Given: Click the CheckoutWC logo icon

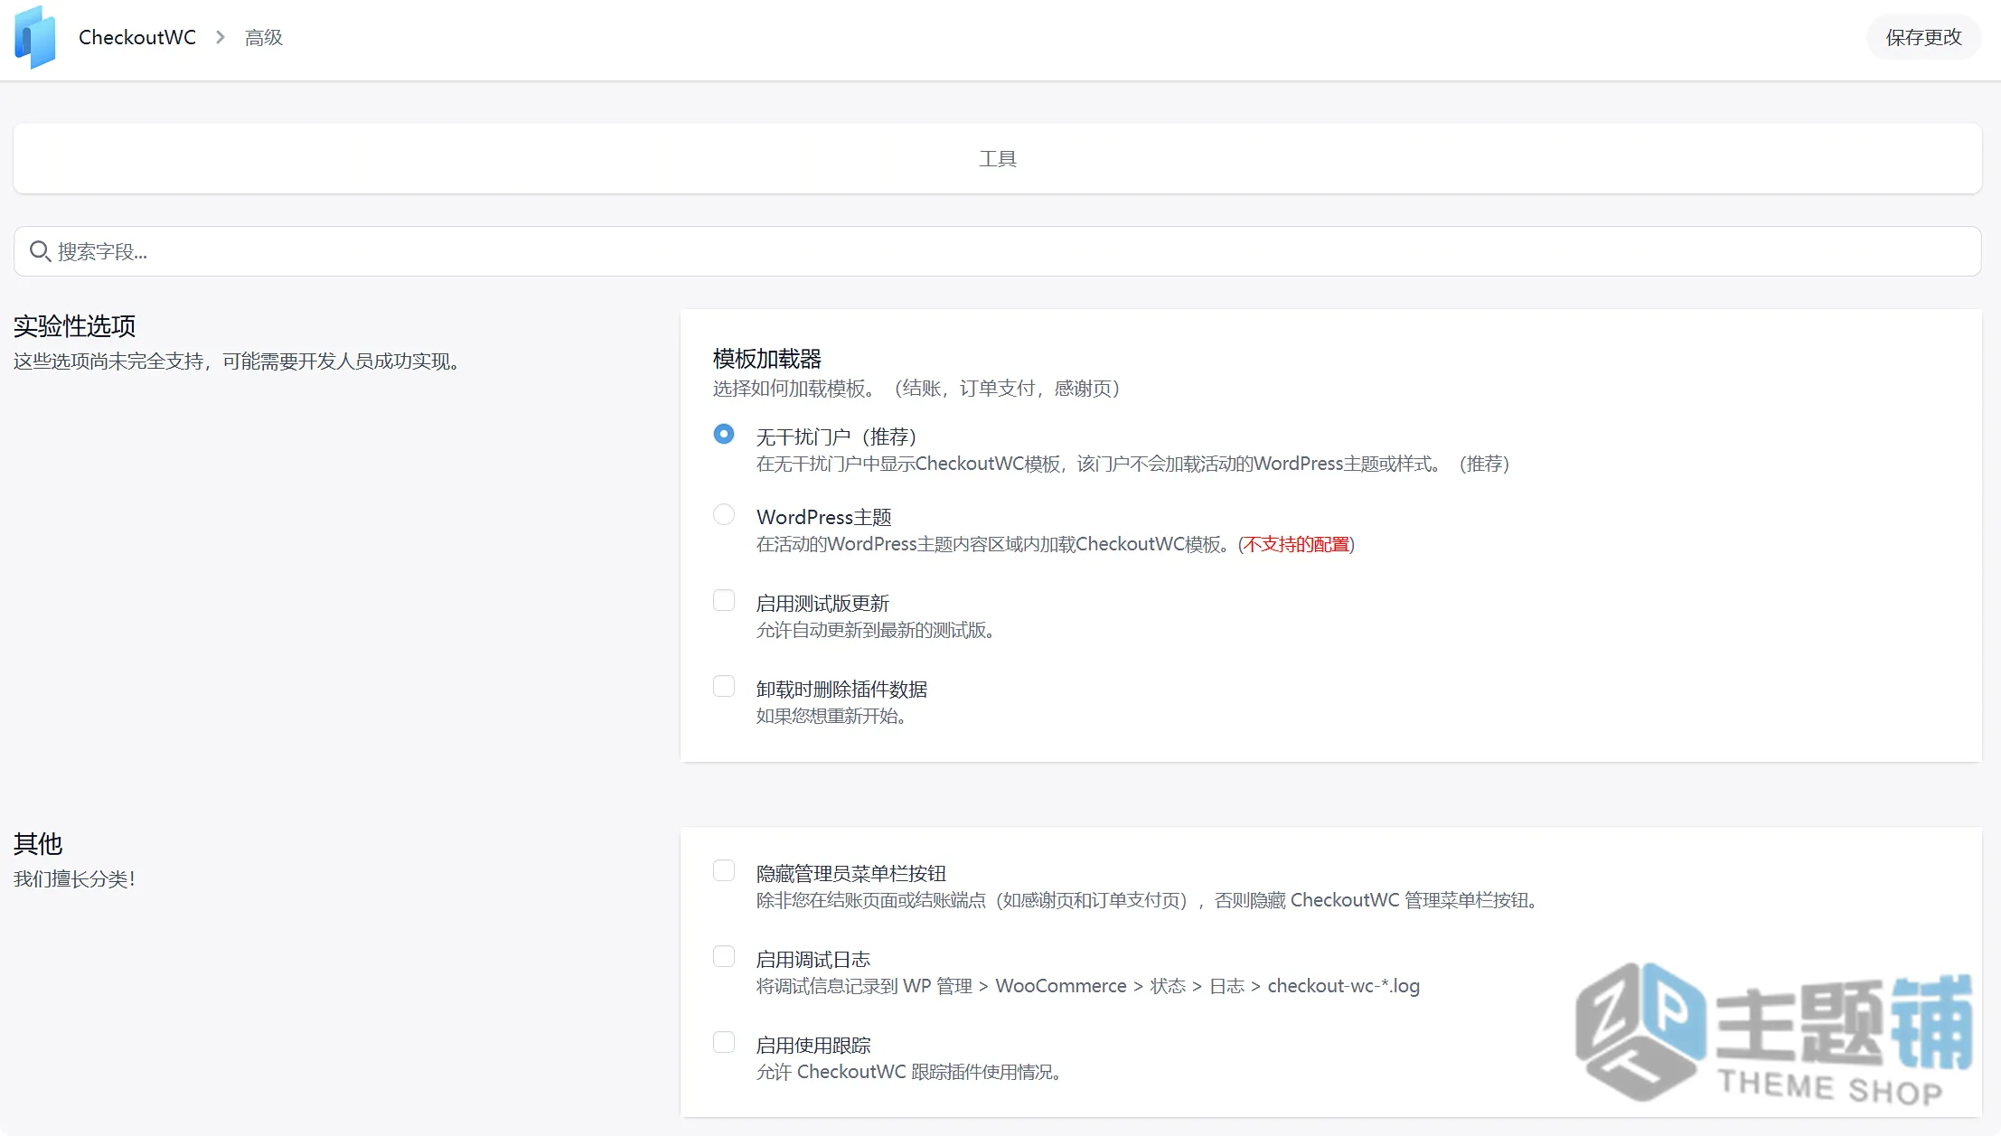Looking at the screenshot, I should pyautogui.click(x=35, y=37).
